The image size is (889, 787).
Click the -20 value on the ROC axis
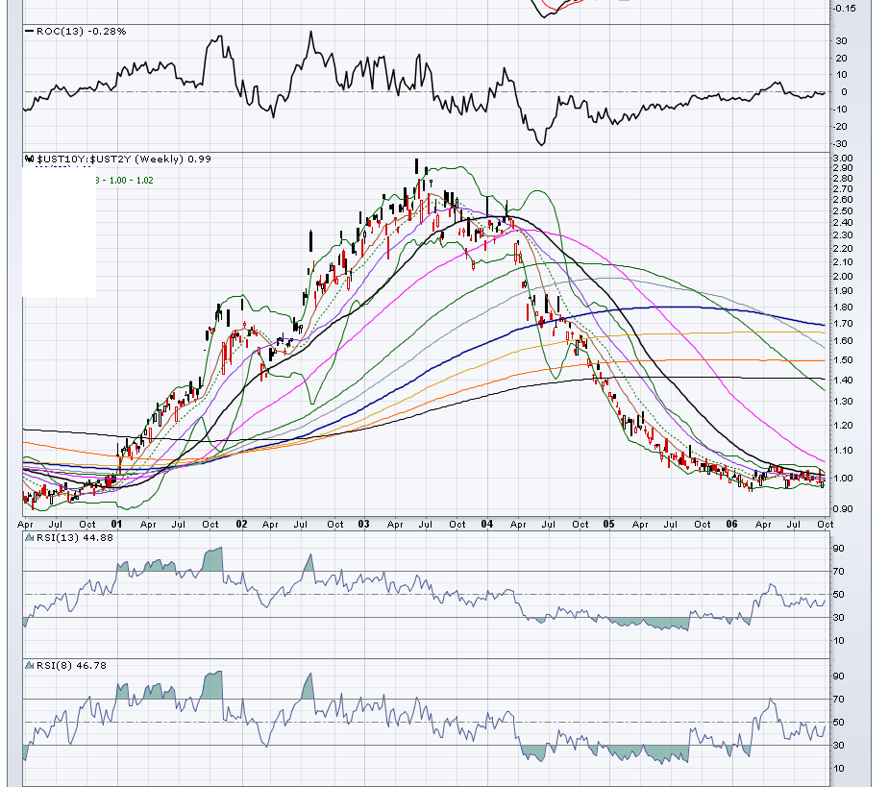coord(841,127)
